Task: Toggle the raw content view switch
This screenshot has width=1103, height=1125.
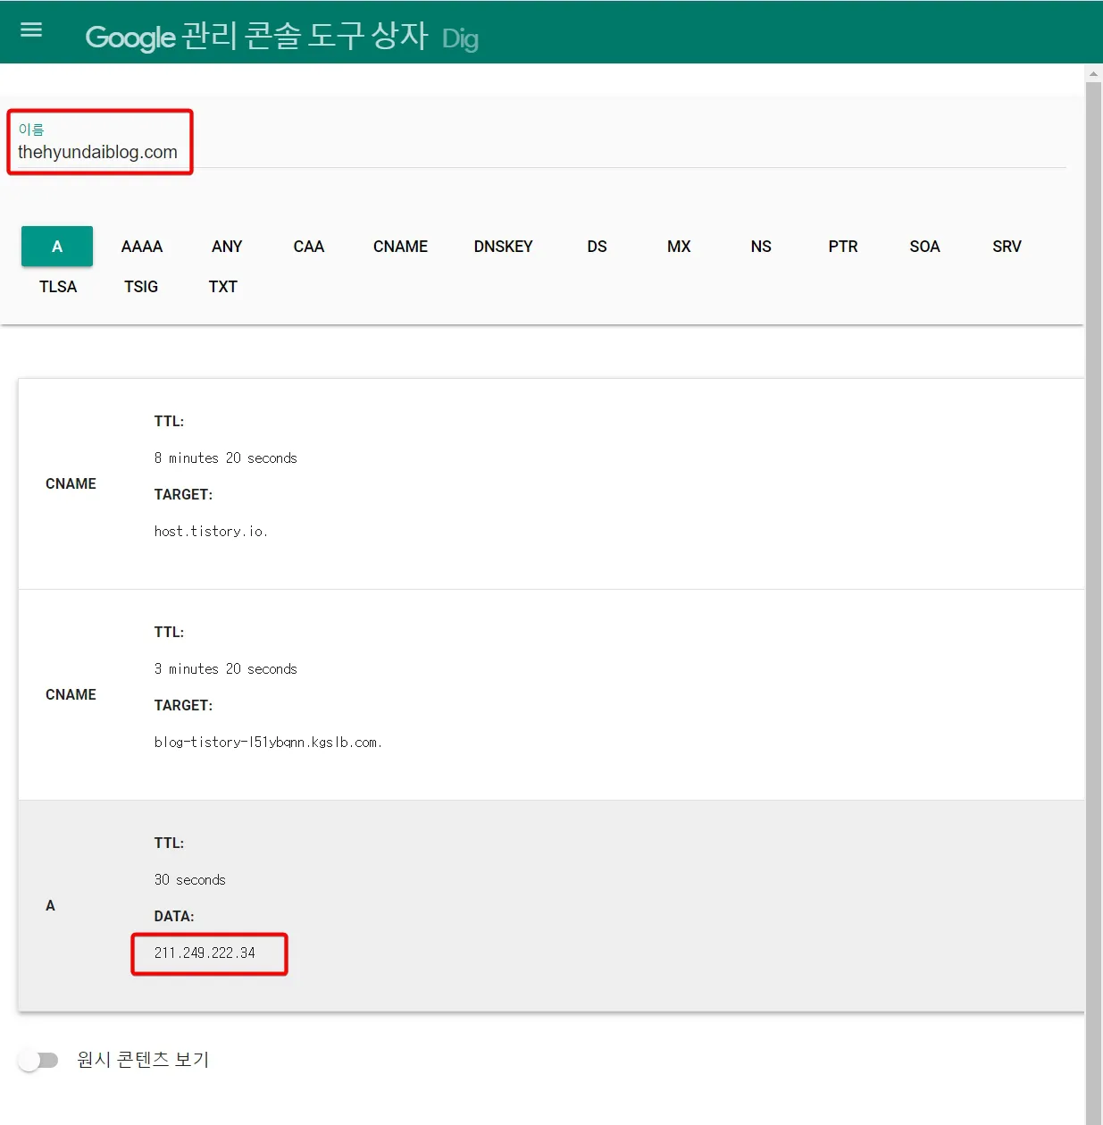Action: pos(38,1060)
